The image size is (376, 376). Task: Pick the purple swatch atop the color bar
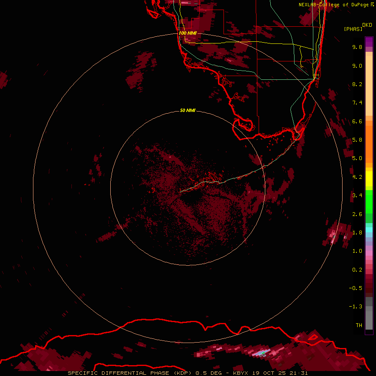coord(369,42)
